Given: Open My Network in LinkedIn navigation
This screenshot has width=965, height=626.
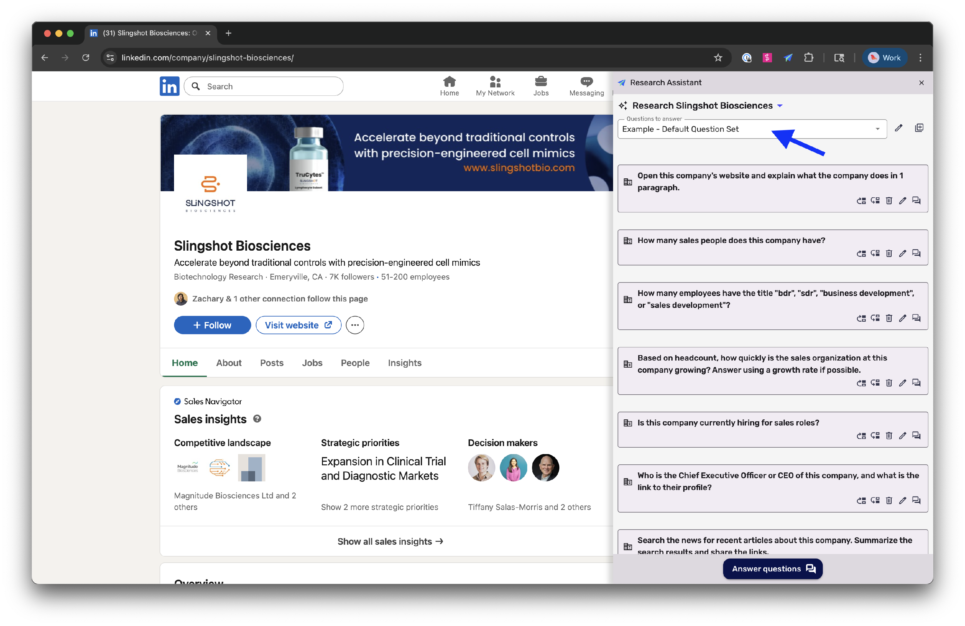Looking at the screenshot, I should point(495,86).
